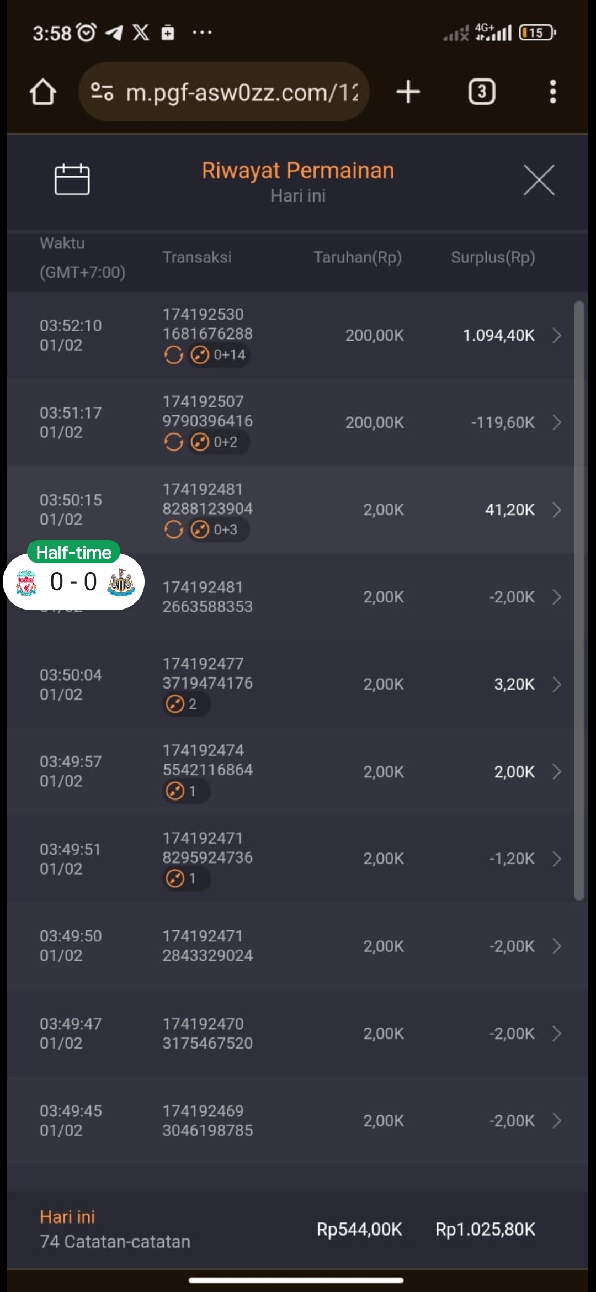
Task: Open a new browser tab
Action: tap(408, 92)
